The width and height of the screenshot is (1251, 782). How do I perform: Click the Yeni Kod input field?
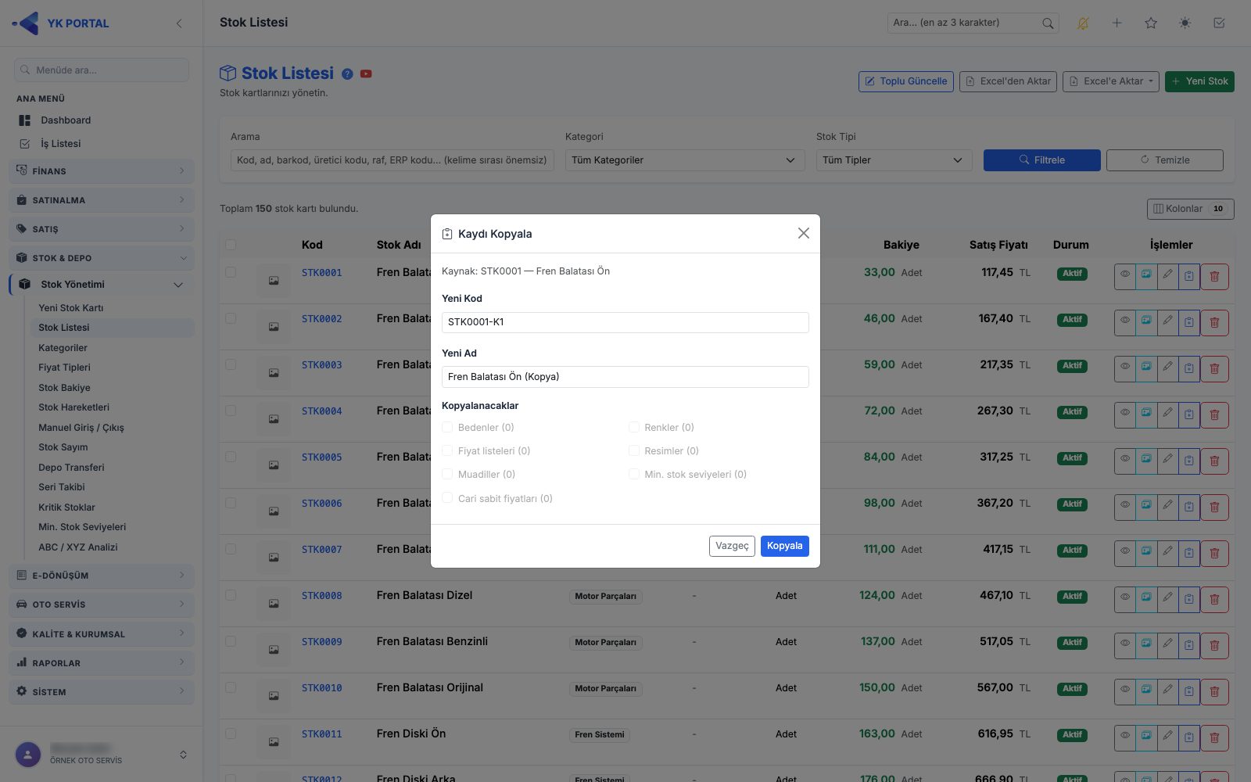pos(625,322)
